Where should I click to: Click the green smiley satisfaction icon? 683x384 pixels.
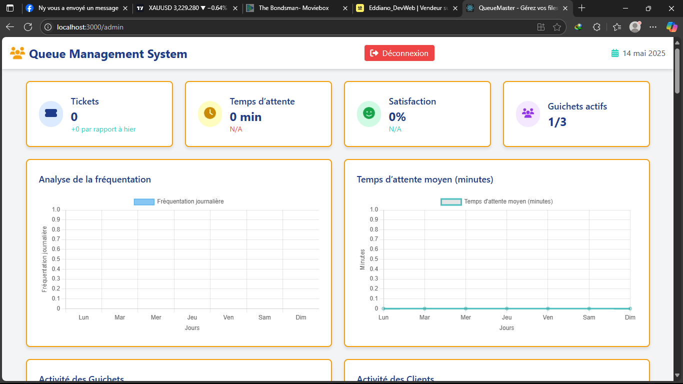click(x=369, y=113)
